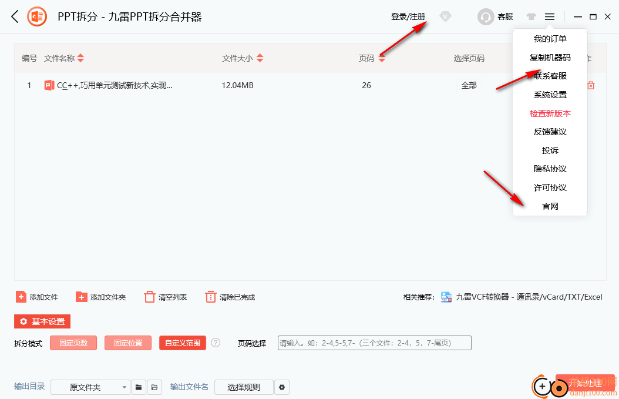Click the 输出目录 label

[x=29, y=386]
